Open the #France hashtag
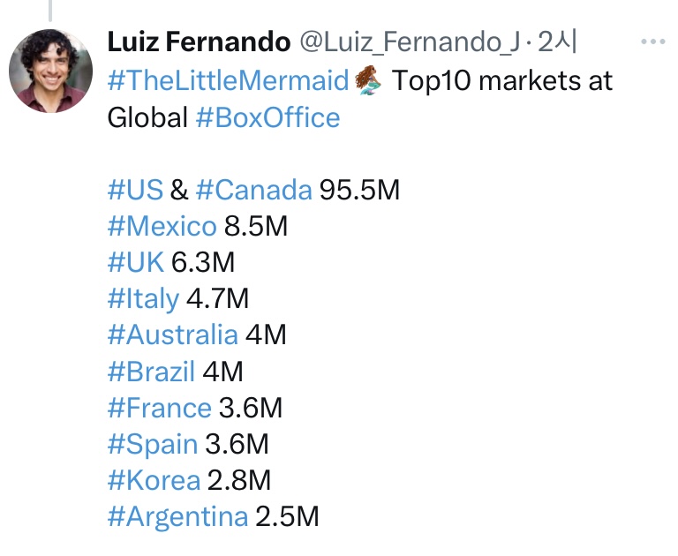 click(159, 407)
